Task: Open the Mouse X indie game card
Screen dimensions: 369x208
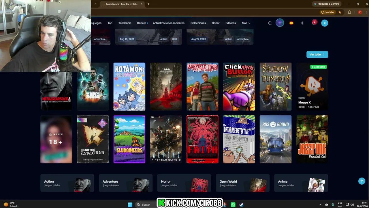Action: click(312, 87)
